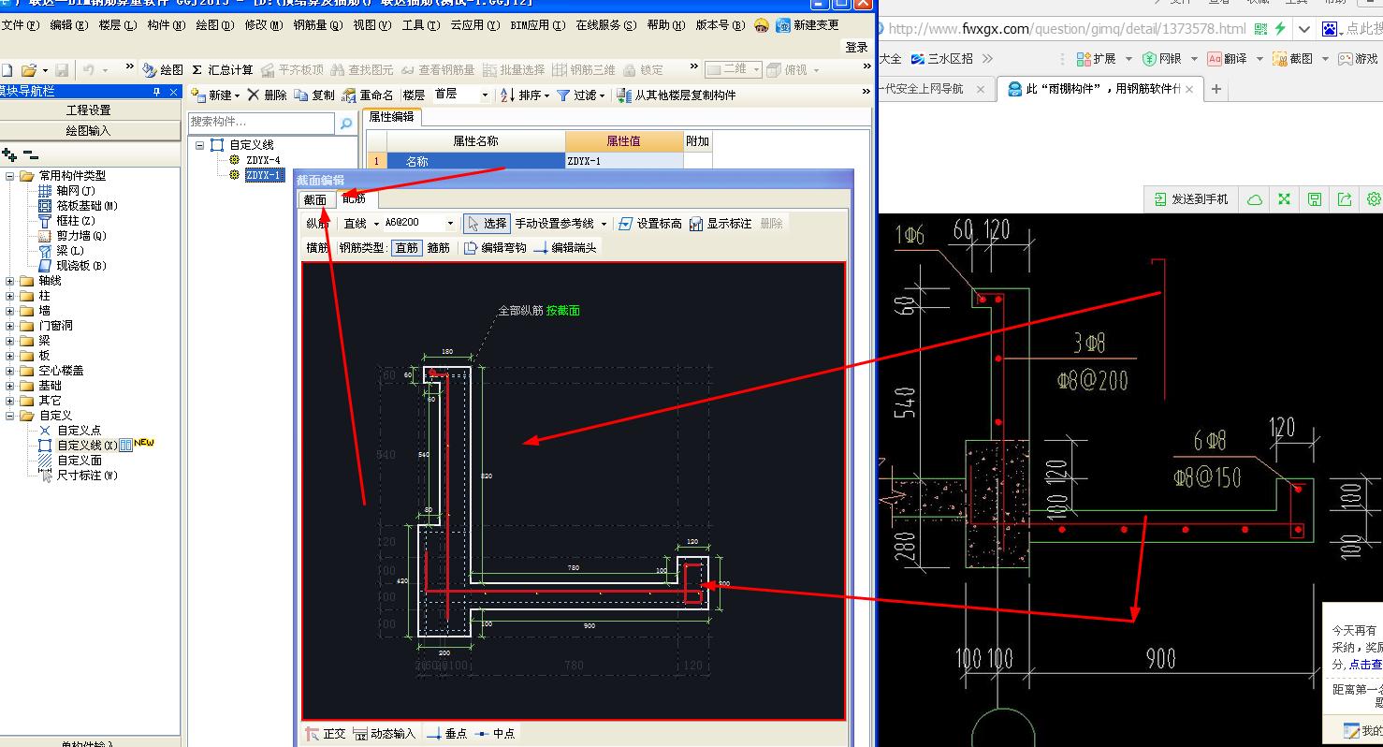Toggle 动态输入 dynamic input

click(385, 734)
